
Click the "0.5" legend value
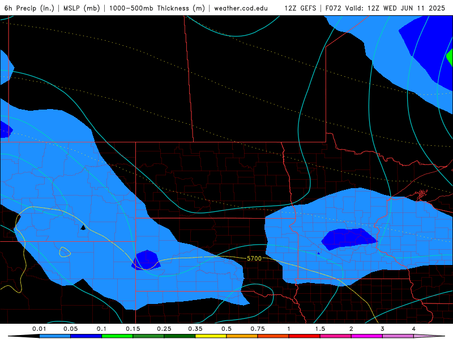(x=226, y=329)
